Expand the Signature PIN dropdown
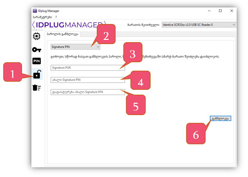Viewport: 248px width, 177px height. (75, 47)
